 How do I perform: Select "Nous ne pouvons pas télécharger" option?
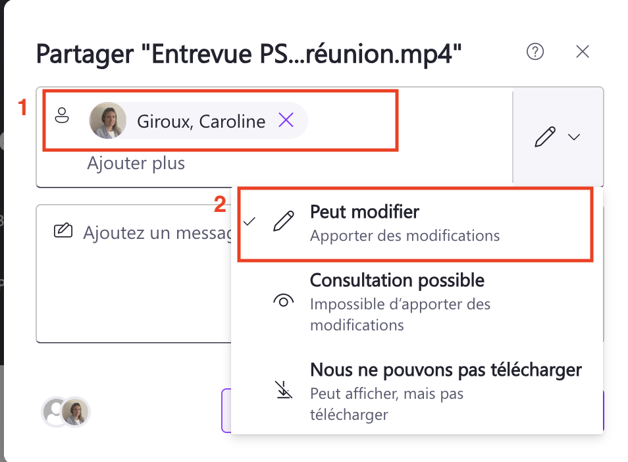[x=445, y=371]
